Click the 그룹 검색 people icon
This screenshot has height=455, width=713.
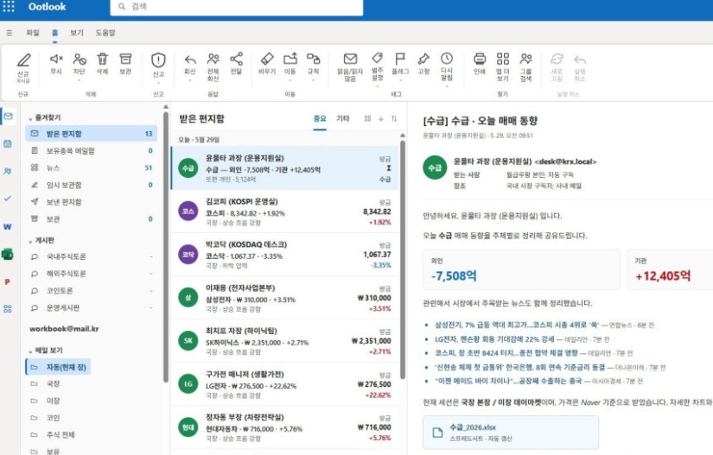(x=526, y=59)
